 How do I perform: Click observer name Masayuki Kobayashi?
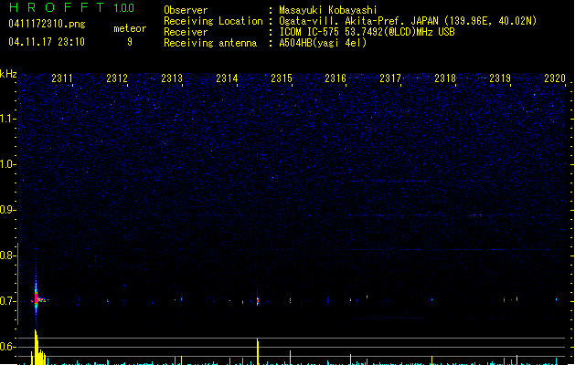click(x=328, y=10)
